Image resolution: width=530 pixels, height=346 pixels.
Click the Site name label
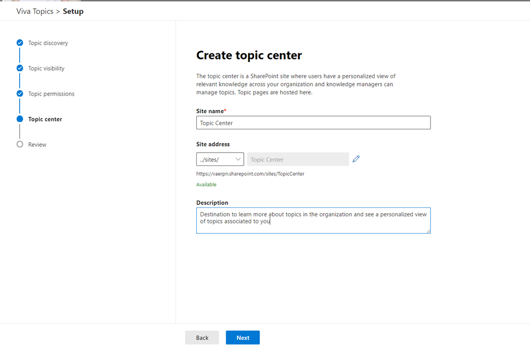coord(211,111)
